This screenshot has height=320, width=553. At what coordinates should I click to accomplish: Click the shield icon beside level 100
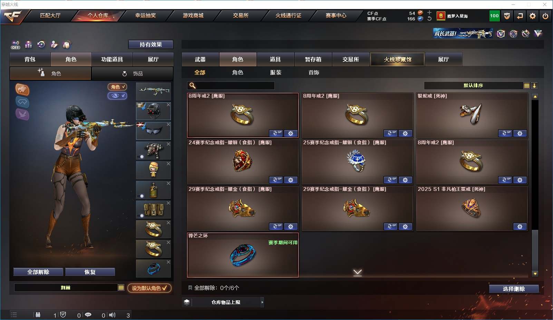coord(507,16)
